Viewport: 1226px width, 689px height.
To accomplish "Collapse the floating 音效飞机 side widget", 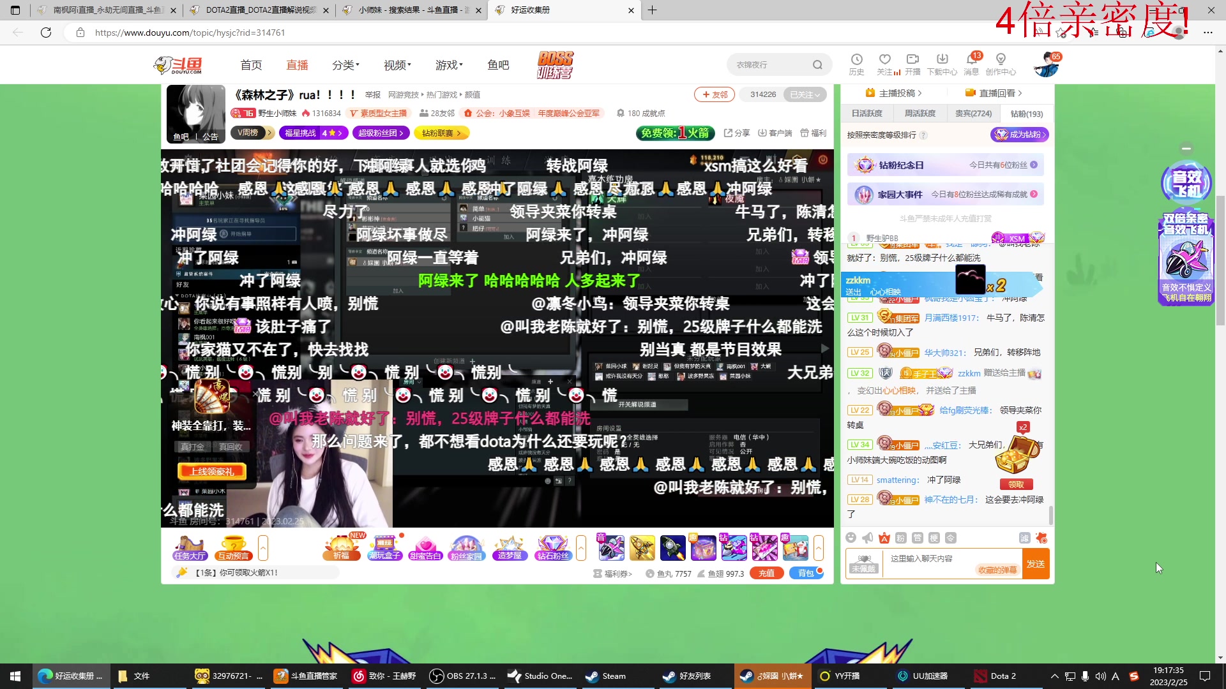I will 1186,148.
